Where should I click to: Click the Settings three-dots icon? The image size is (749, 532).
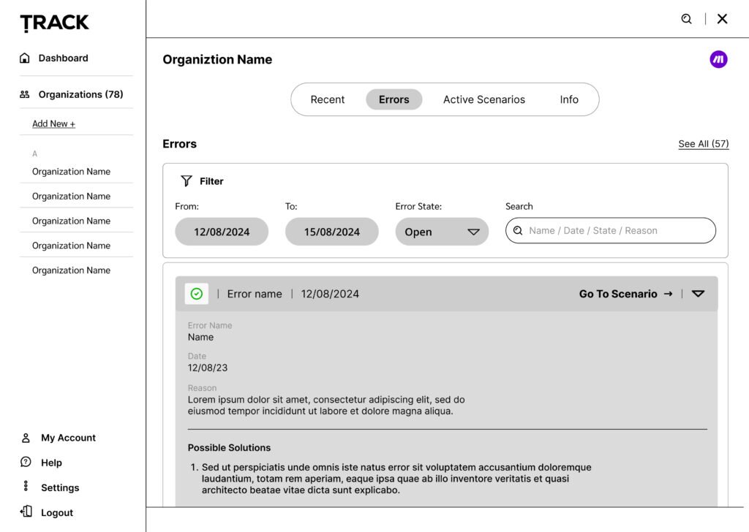tap(26, 487)
